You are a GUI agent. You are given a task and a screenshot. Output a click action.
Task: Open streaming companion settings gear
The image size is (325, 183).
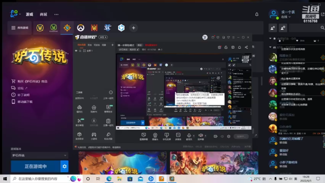[229, 136]
